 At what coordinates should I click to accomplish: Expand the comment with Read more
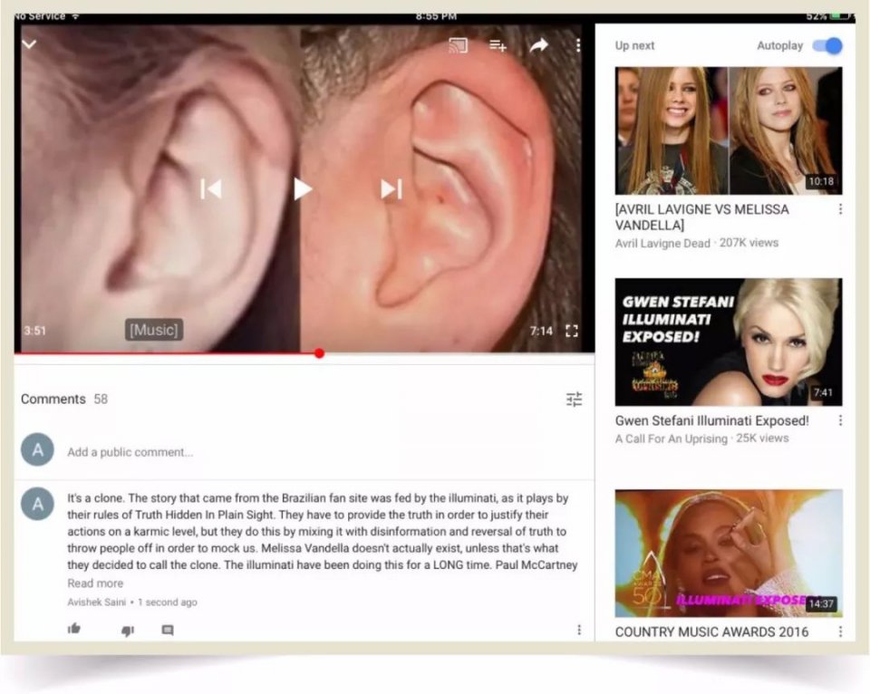coord(94,583)
